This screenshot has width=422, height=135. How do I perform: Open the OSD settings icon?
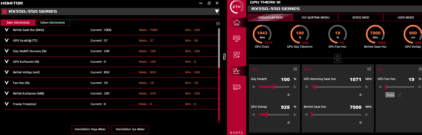click(x=237, y=39)
